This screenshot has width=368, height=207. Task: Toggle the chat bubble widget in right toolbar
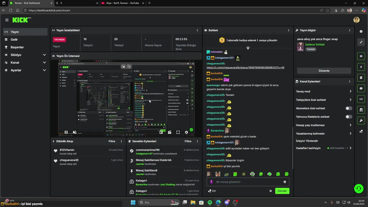coord(361,88)
